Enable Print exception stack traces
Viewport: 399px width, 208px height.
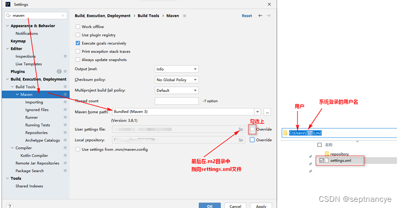pos(78,51)
